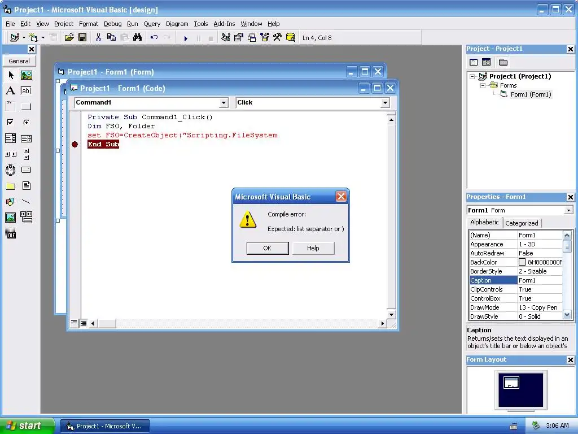Open the Add Form dropdown arrow
Image resolution: width=578 pixels, height=434 pixels.
[43, 38]
